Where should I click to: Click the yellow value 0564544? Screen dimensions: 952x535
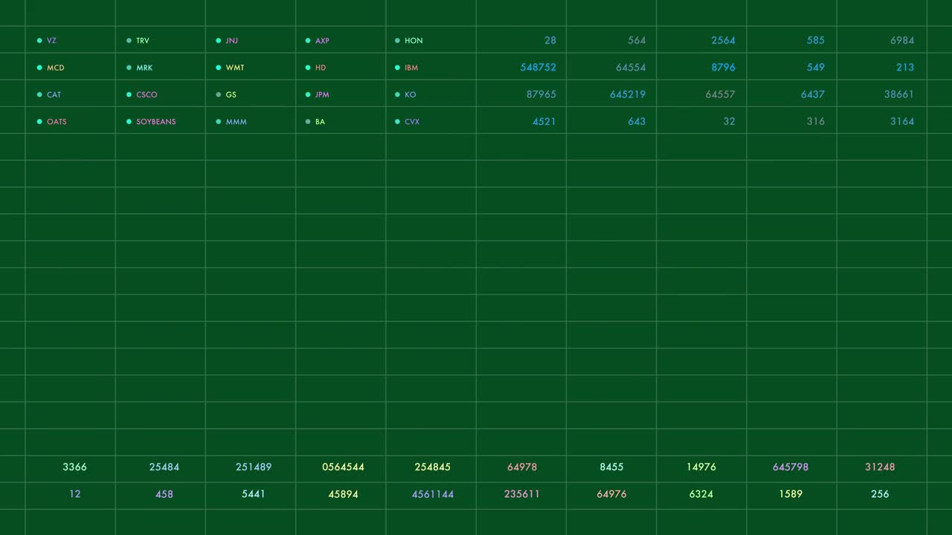click(x=344, y=467)
